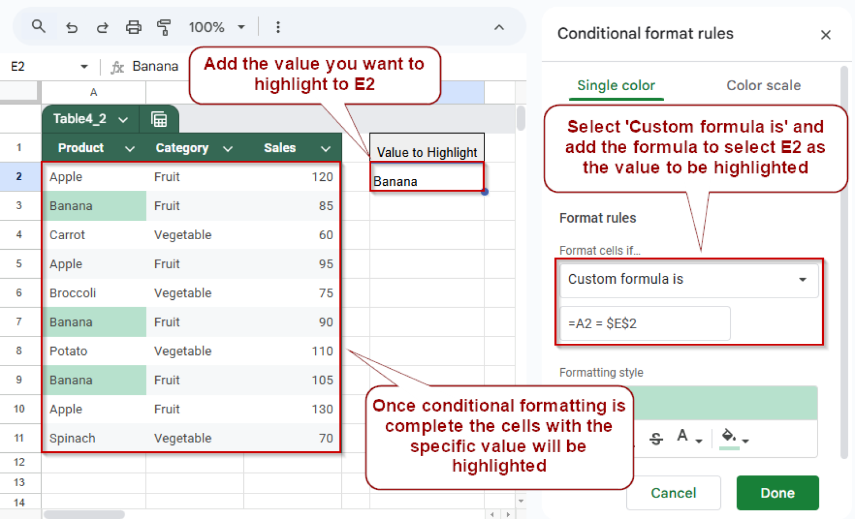Undo the last action
The width and height of the screenshot is (855, 519).
click(x=71, y=26)
